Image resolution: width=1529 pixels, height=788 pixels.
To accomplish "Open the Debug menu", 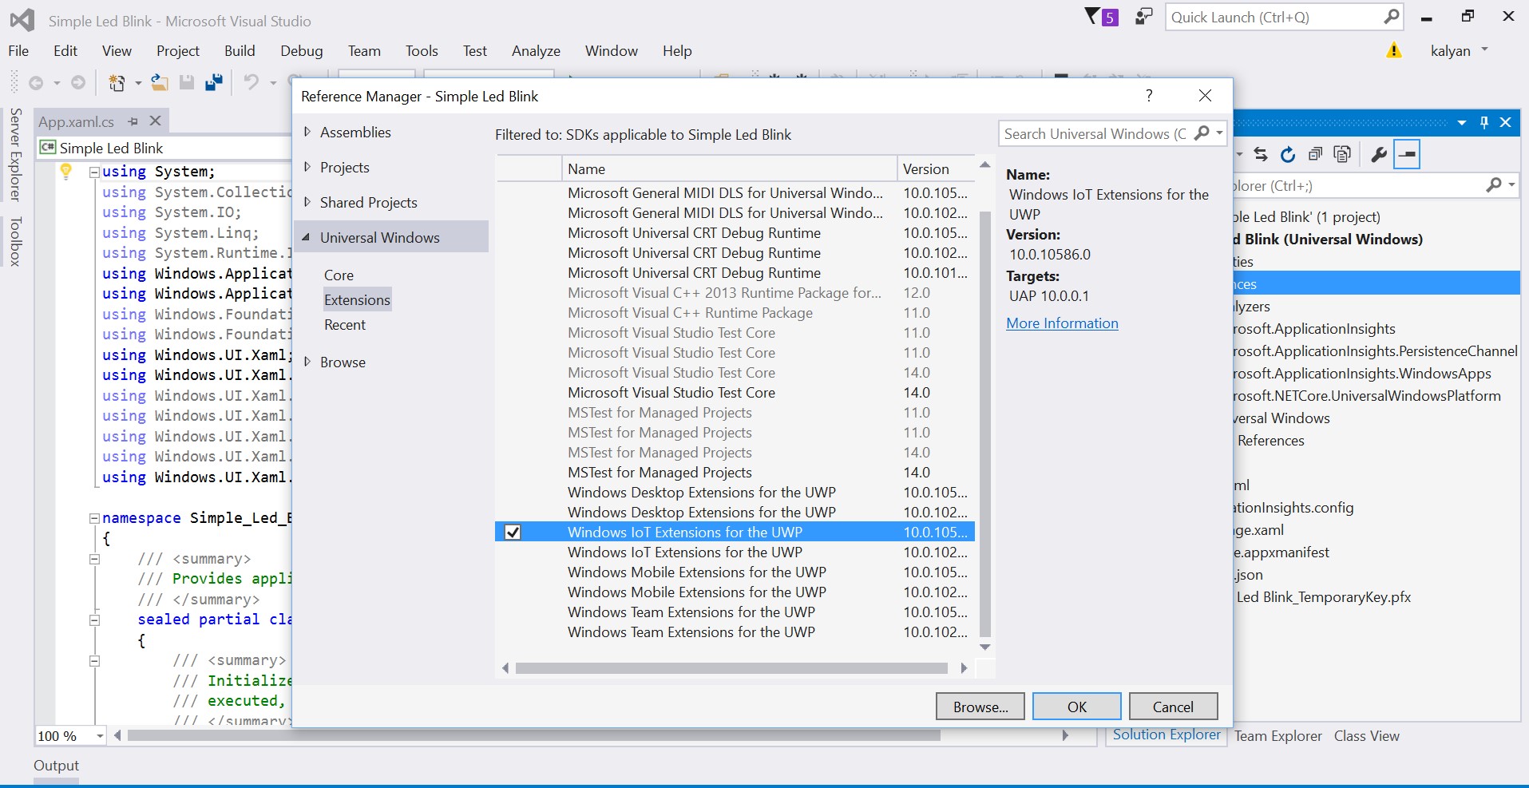I will [302, 50].
